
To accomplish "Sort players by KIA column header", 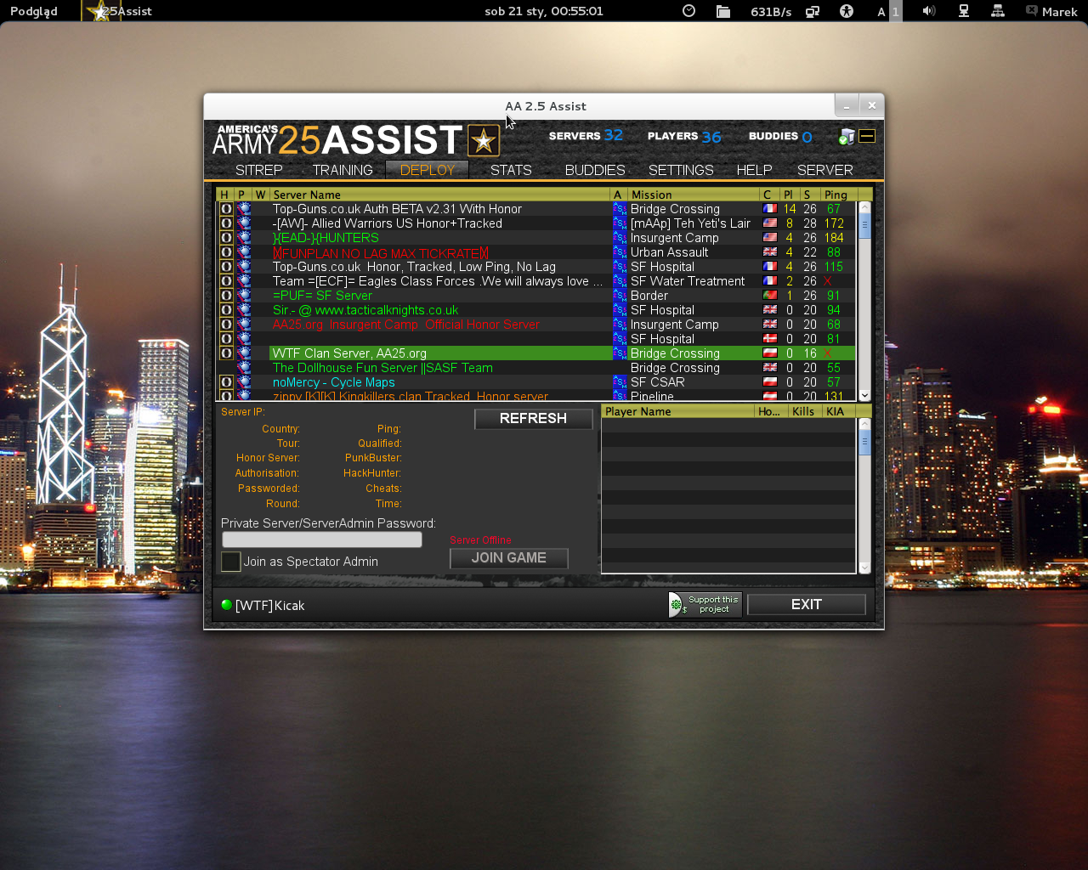I will click(x=838, y=411).
